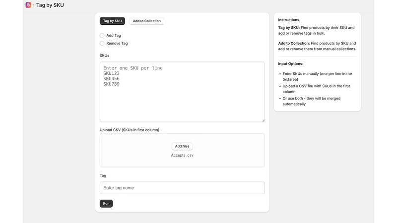397x223 pixels.
Task: Click the breadcrumb chevron separator
Action: [34, 5]
